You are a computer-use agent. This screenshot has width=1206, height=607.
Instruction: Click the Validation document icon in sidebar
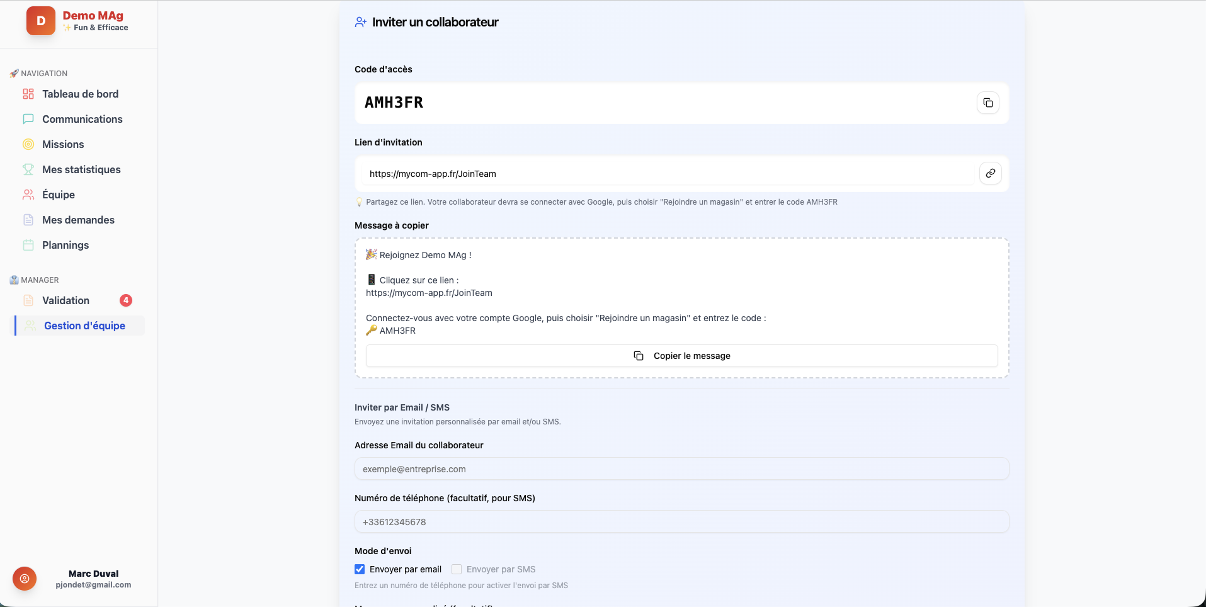point(28,300)
